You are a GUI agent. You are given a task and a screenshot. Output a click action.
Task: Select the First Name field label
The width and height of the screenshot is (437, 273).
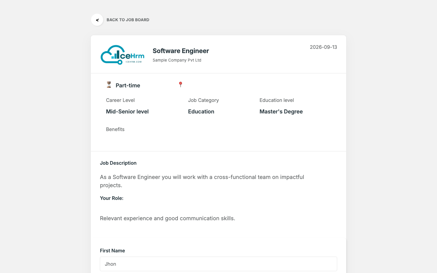click(x=112, y=251)
